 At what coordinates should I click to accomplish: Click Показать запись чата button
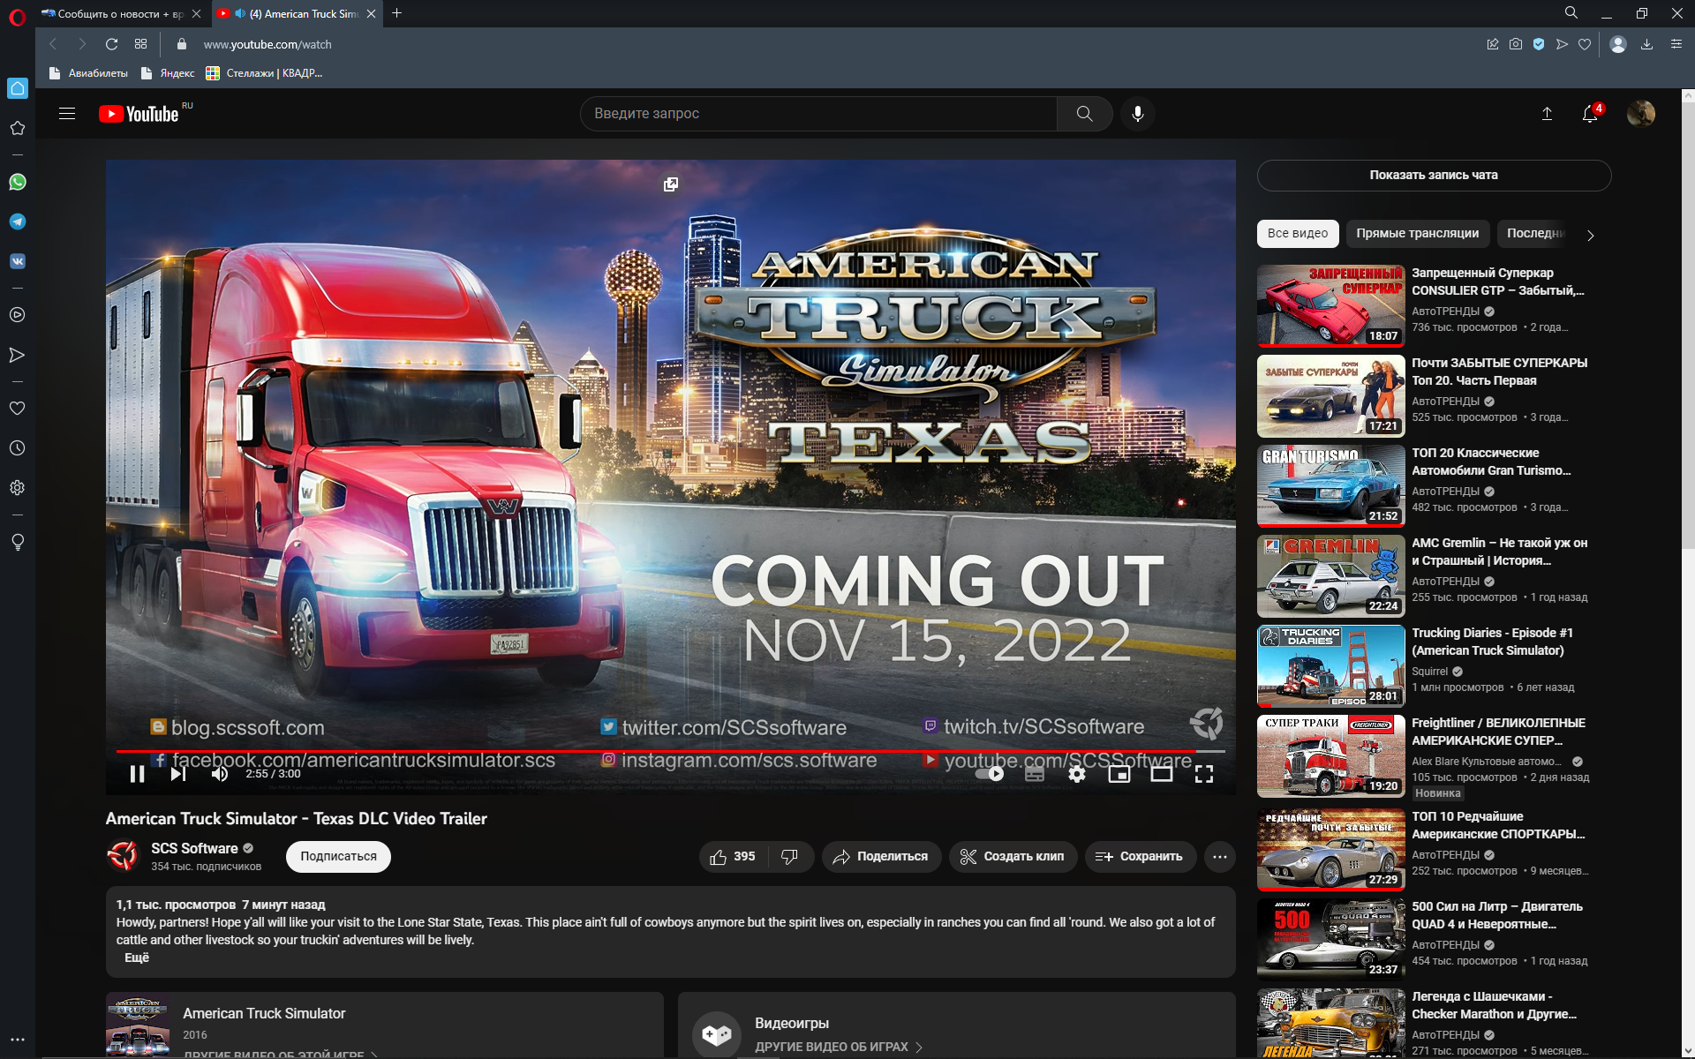pyautogui.click(x=1434, y=175)
